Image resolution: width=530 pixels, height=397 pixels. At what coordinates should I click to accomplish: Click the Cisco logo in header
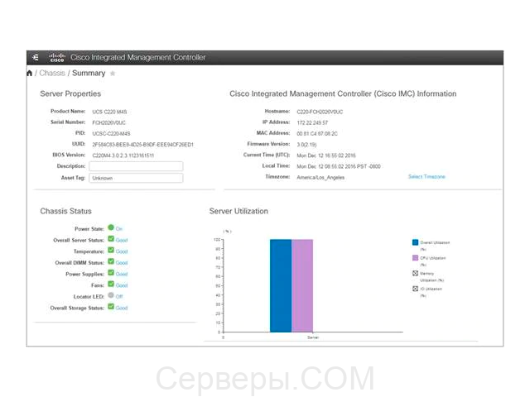tap(57, 57)
